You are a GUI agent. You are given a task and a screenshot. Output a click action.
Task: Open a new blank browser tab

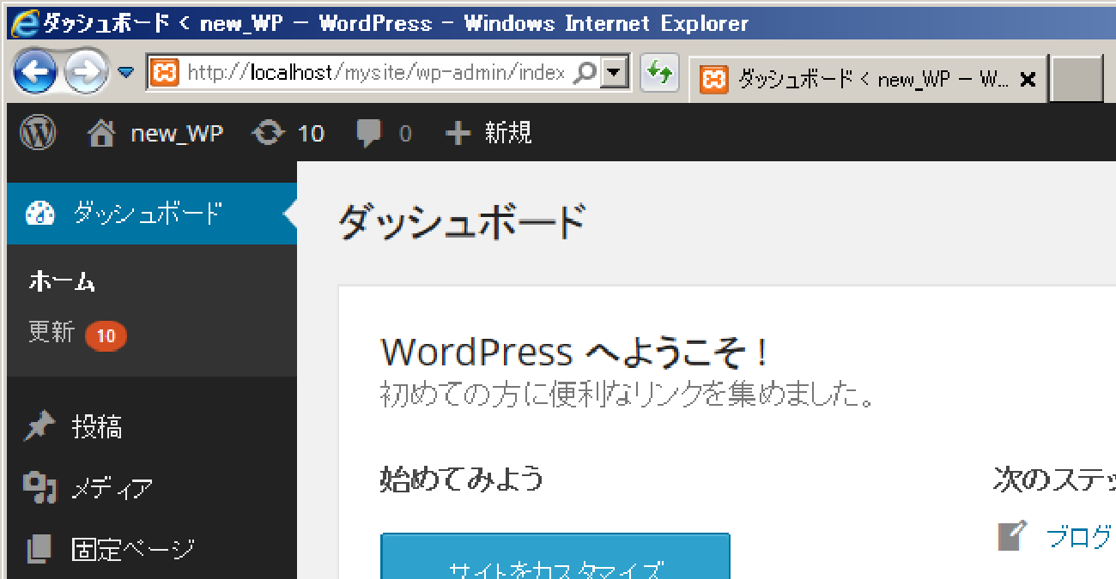[1077, 80]
